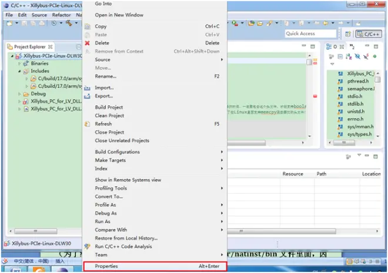Click the Problems view filter icon
The height and width of the screenshot is (273, 388).
point(349,156)
